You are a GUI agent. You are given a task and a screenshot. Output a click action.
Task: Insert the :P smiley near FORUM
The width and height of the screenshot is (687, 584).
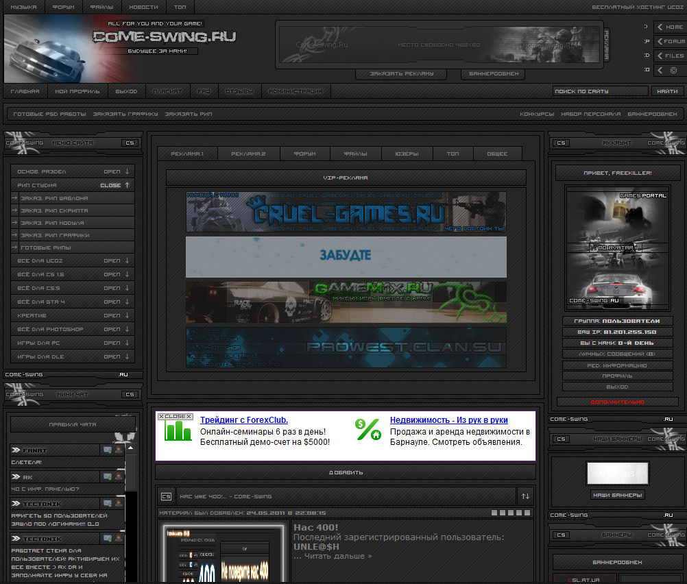click(x=647, y=41)
